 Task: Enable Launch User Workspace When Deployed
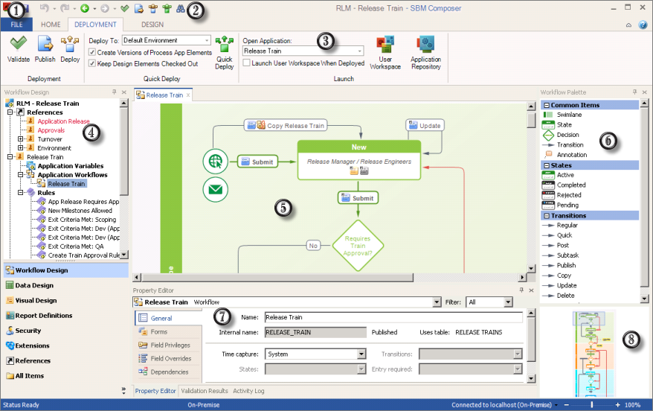(x=246, y=63)
